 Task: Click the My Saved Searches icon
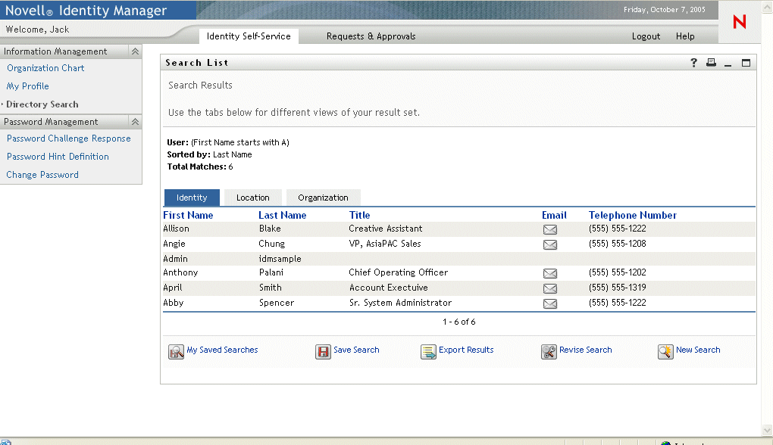pyautogui.click(x=176, y=351)
